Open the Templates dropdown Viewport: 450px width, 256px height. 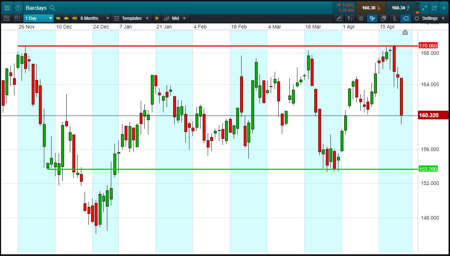pos(132,18)
